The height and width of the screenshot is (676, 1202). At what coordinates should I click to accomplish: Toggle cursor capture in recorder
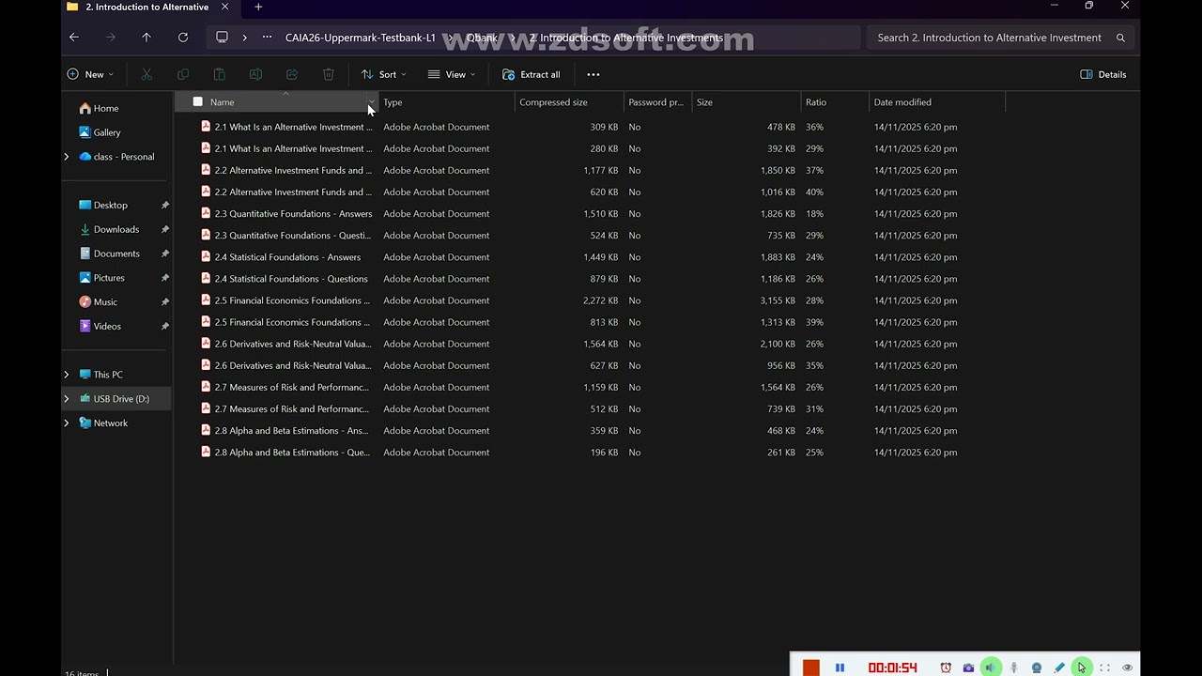(x=1082, y=668)
